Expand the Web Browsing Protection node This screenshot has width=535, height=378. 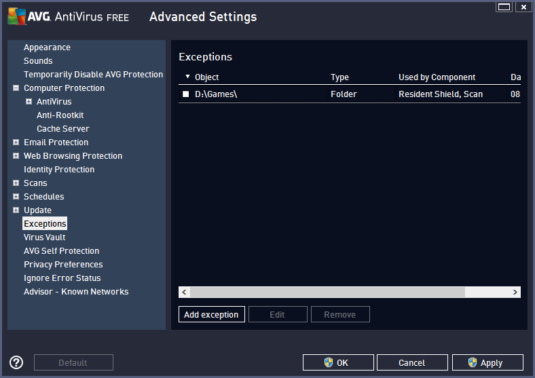(x=16, y=156)
